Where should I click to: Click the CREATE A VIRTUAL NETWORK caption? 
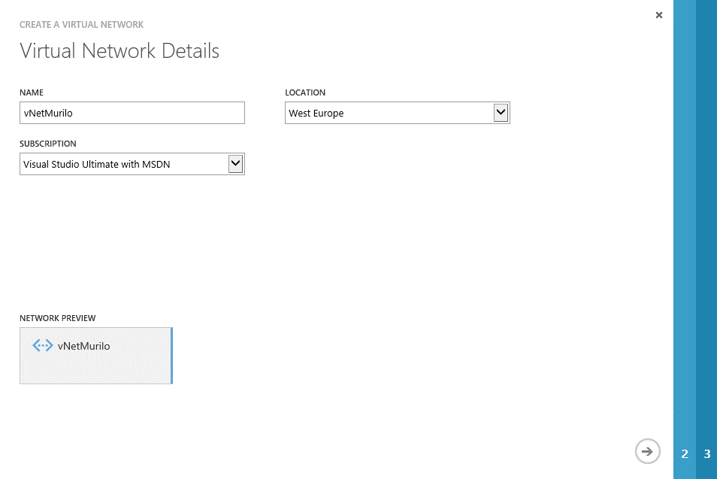(81, 25)
